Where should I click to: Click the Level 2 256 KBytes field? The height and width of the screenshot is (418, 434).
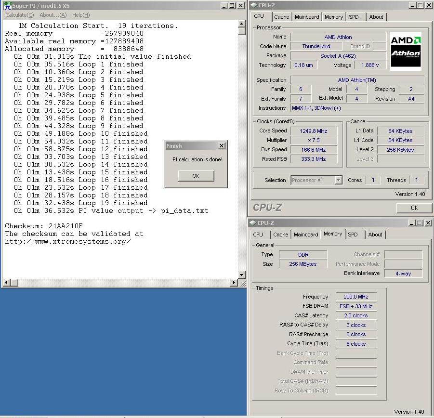[x=400, y=150]
